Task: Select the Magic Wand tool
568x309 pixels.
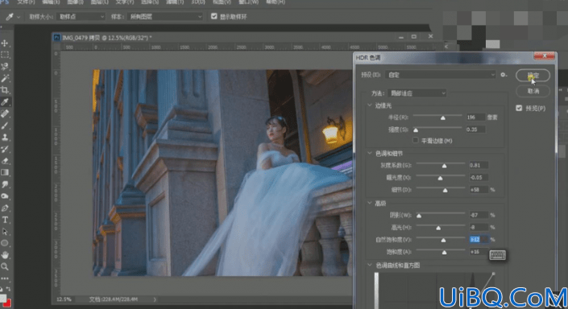Action: 5,79
